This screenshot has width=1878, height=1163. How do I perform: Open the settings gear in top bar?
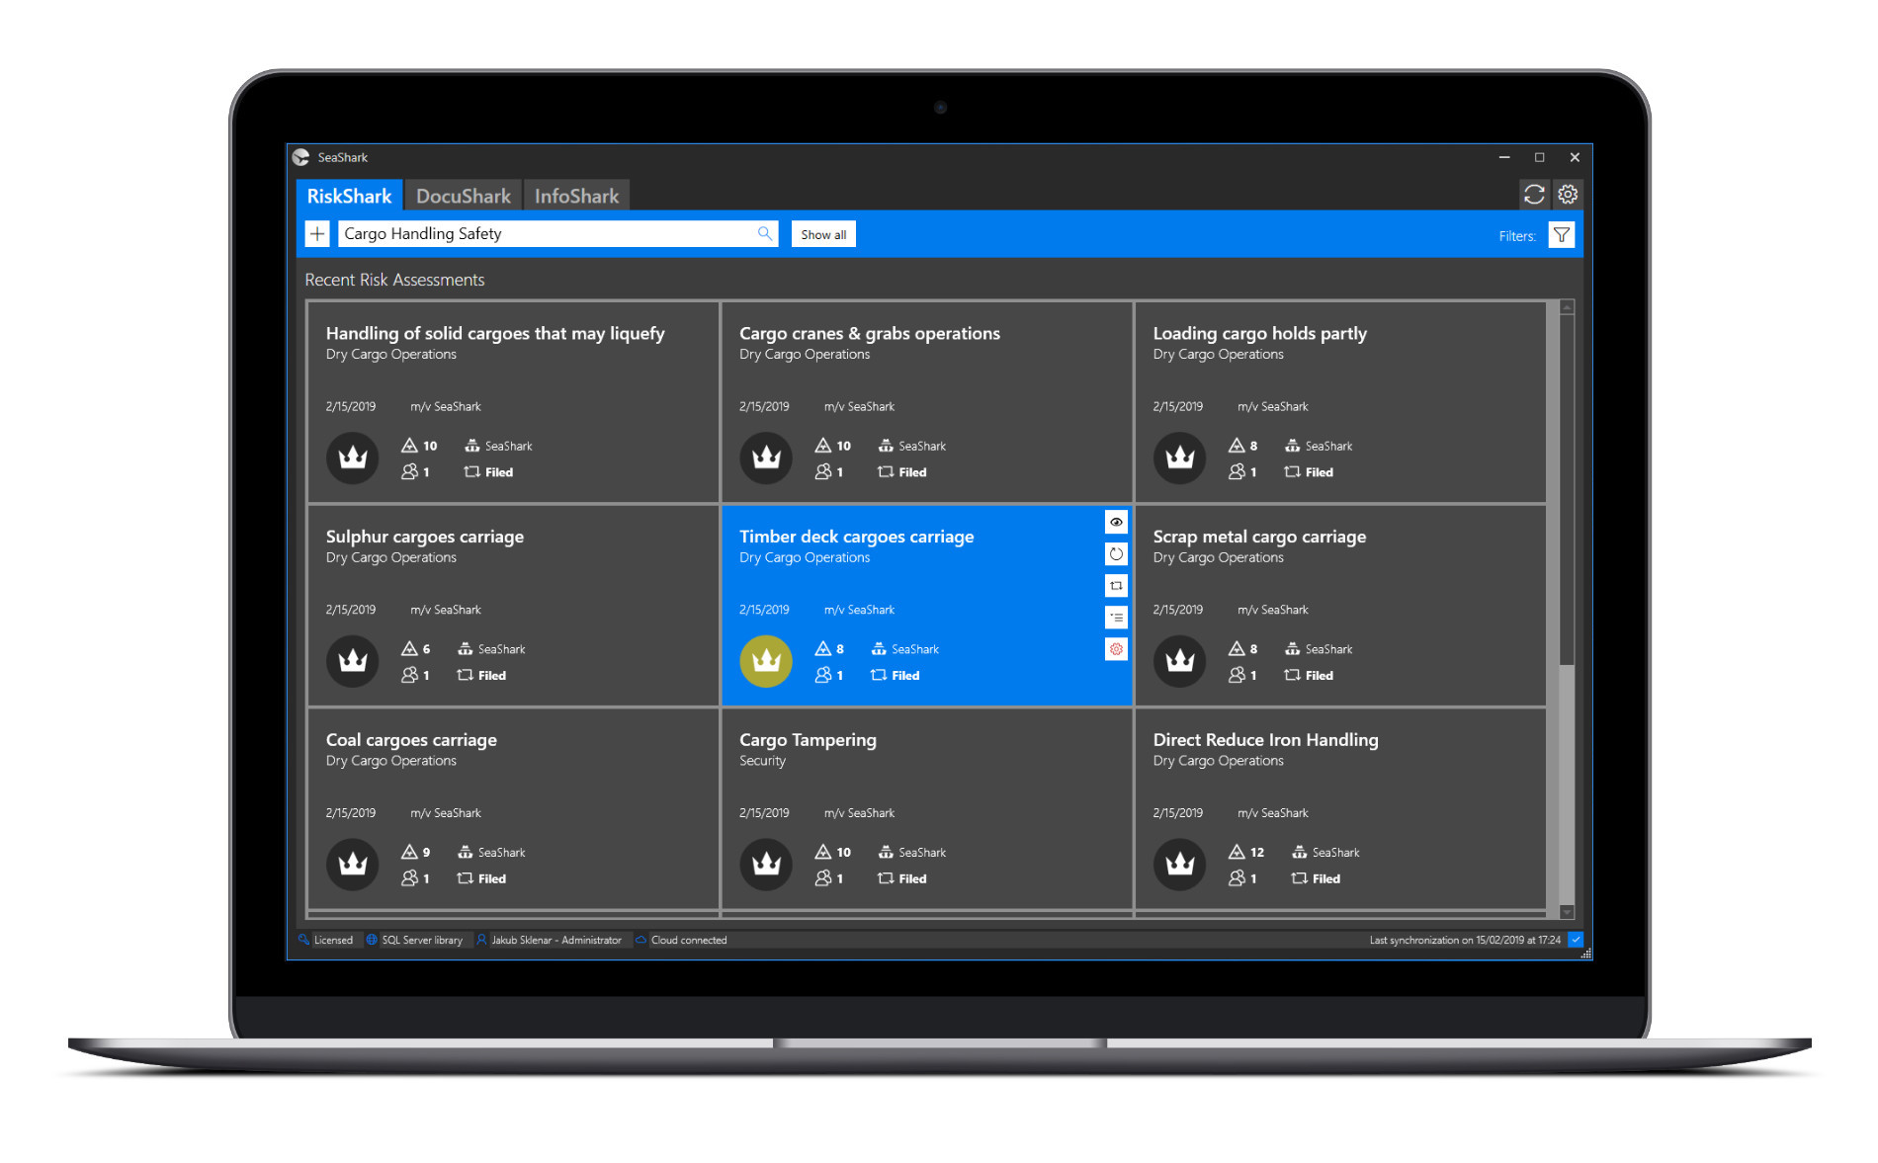(x=1568, y=195)
